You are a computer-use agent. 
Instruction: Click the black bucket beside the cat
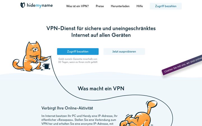point(46,66)
